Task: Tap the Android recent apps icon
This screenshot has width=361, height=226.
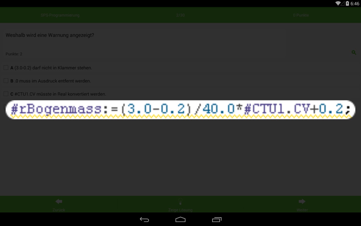Action: point(217,219)
